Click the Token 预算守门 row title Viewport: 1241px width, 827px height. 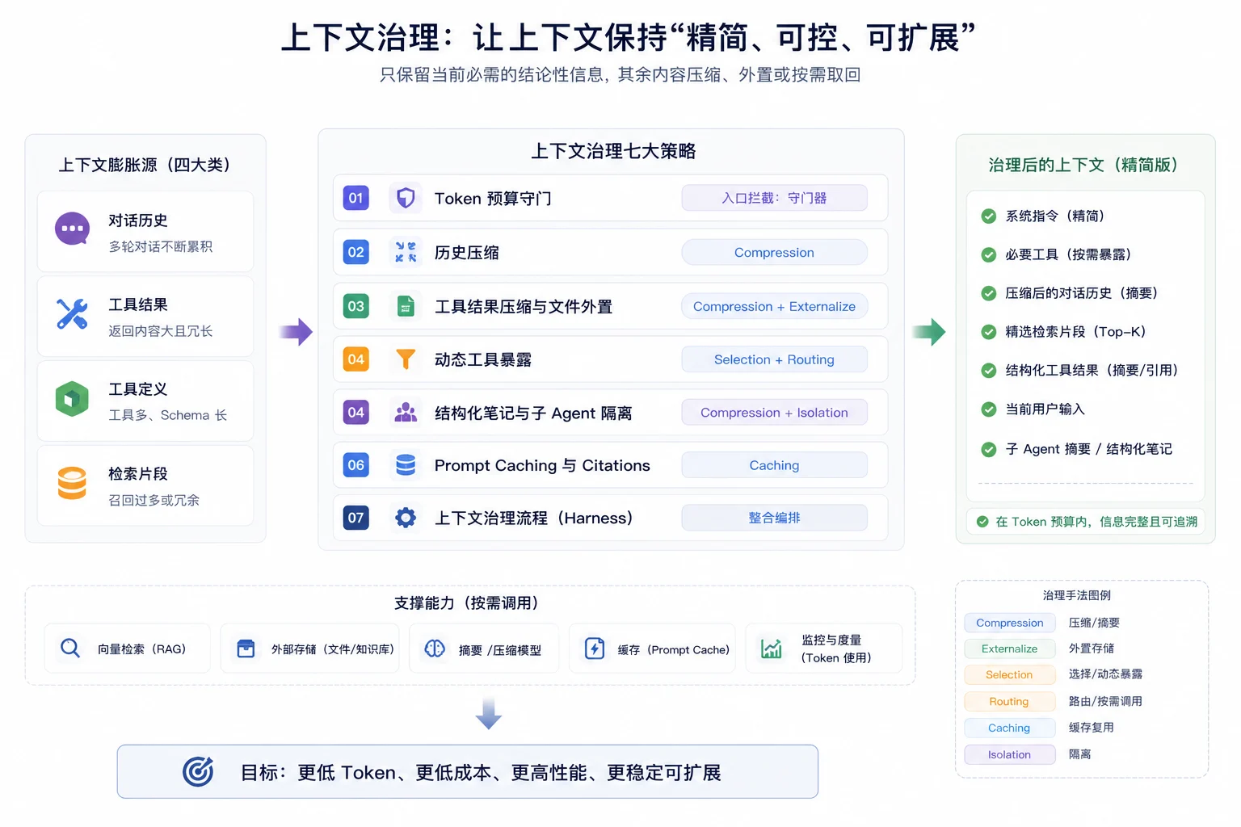click(493, 198)
